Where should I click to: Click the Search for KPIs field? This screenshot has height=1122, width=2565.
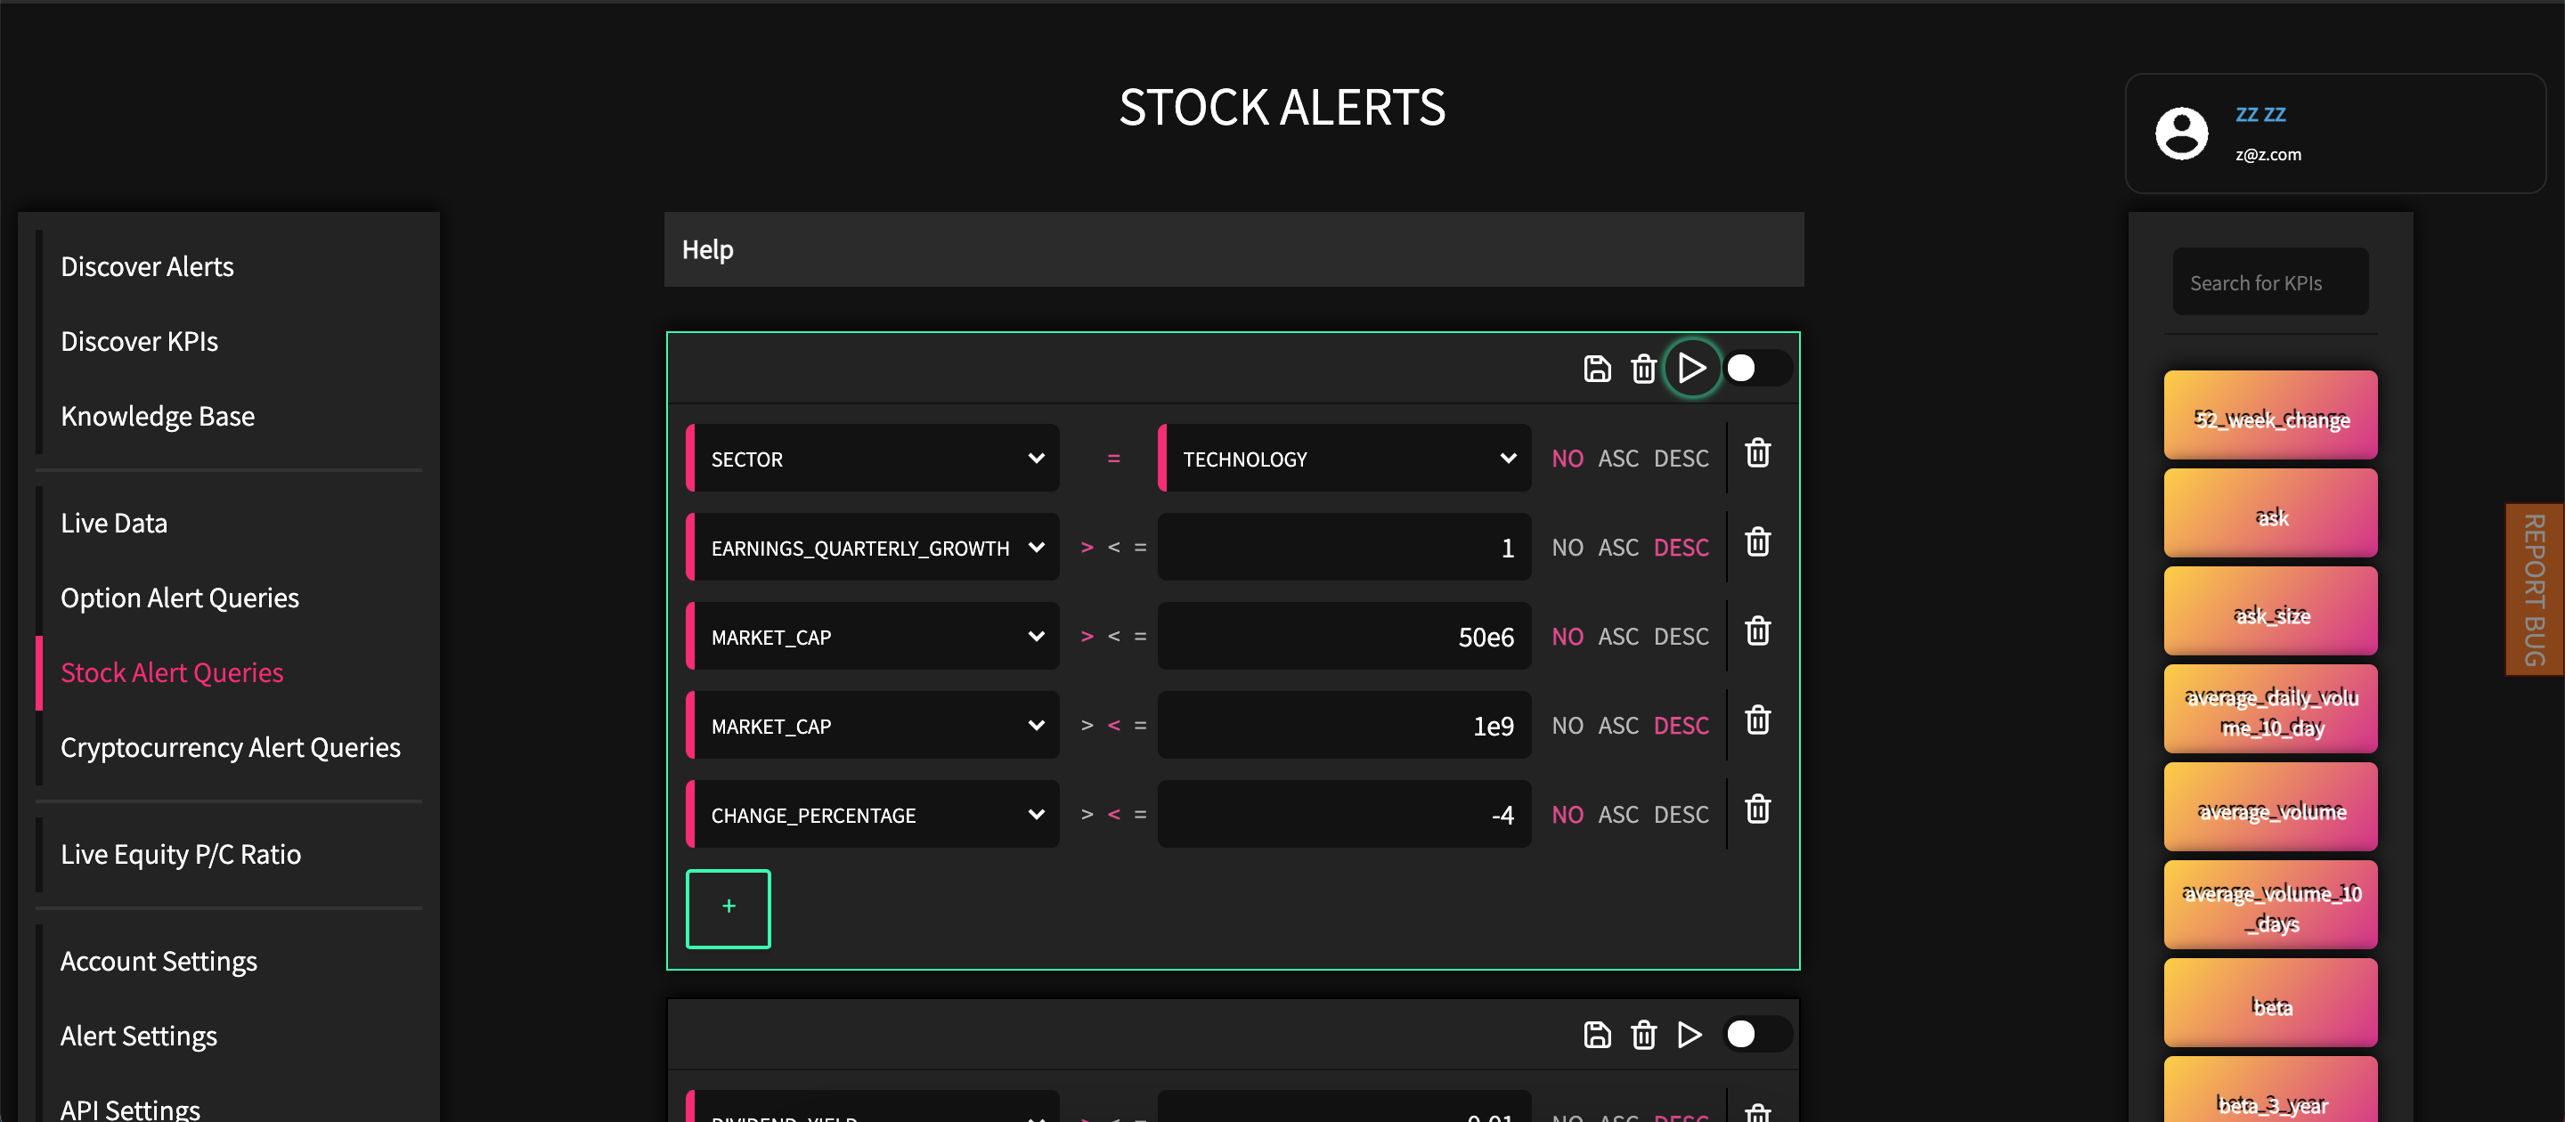2270,283
